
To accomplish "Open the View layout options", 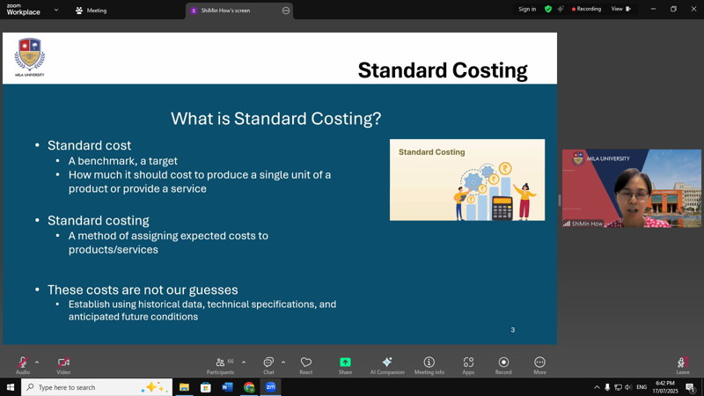I will click(x=620, y=9).
